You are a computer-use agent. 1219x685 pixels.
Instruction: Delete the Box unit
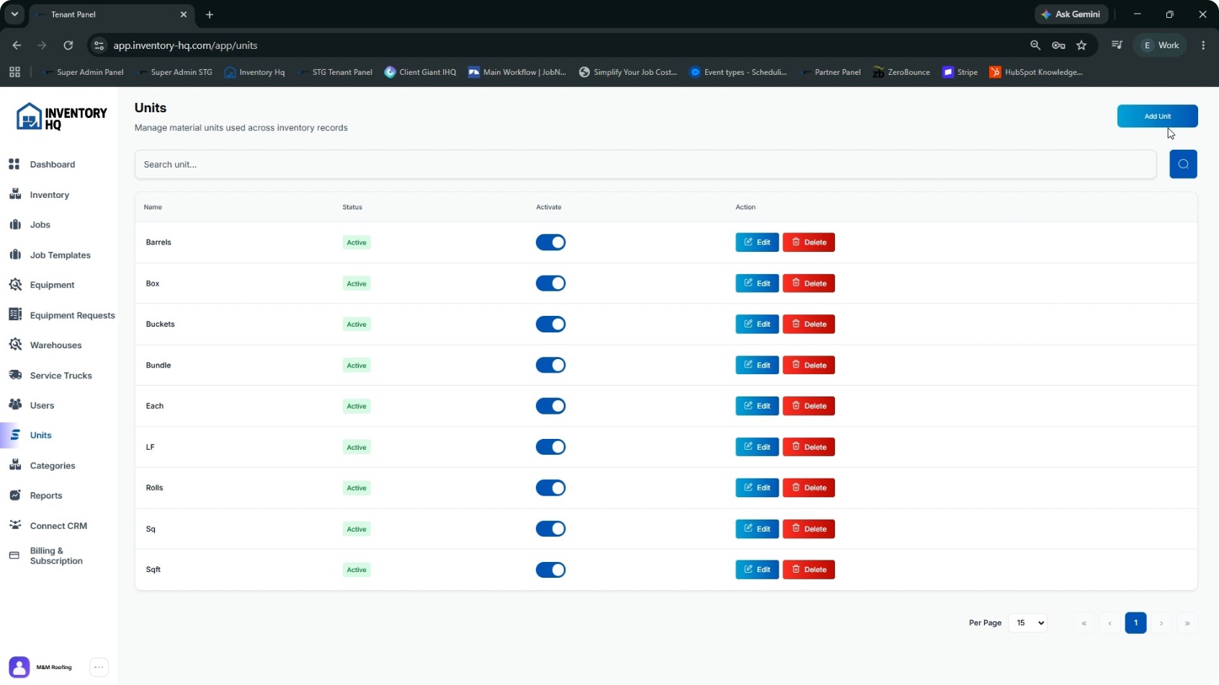tap(808, 283)
